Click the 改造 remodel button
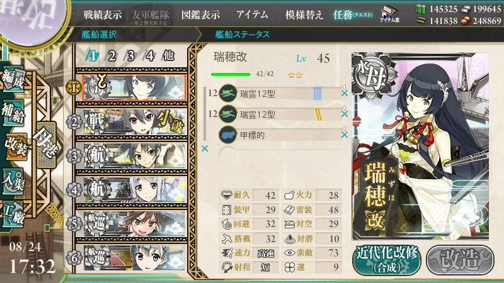504x283 pixels. point(461,260)
